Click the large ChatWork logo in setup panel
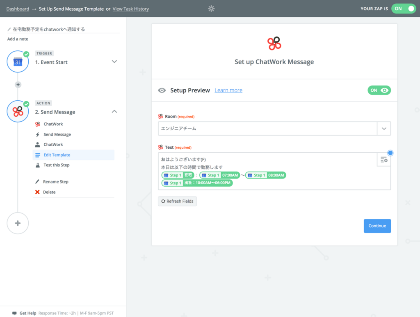 (x=274, y=43)
